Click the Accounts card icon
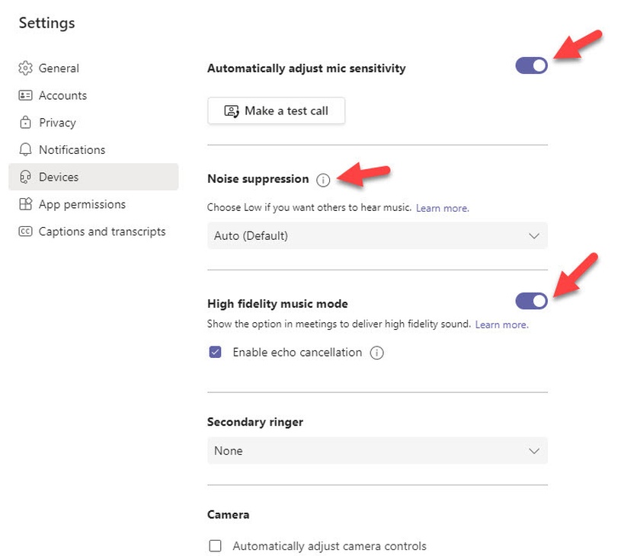 tap(26, 96)
